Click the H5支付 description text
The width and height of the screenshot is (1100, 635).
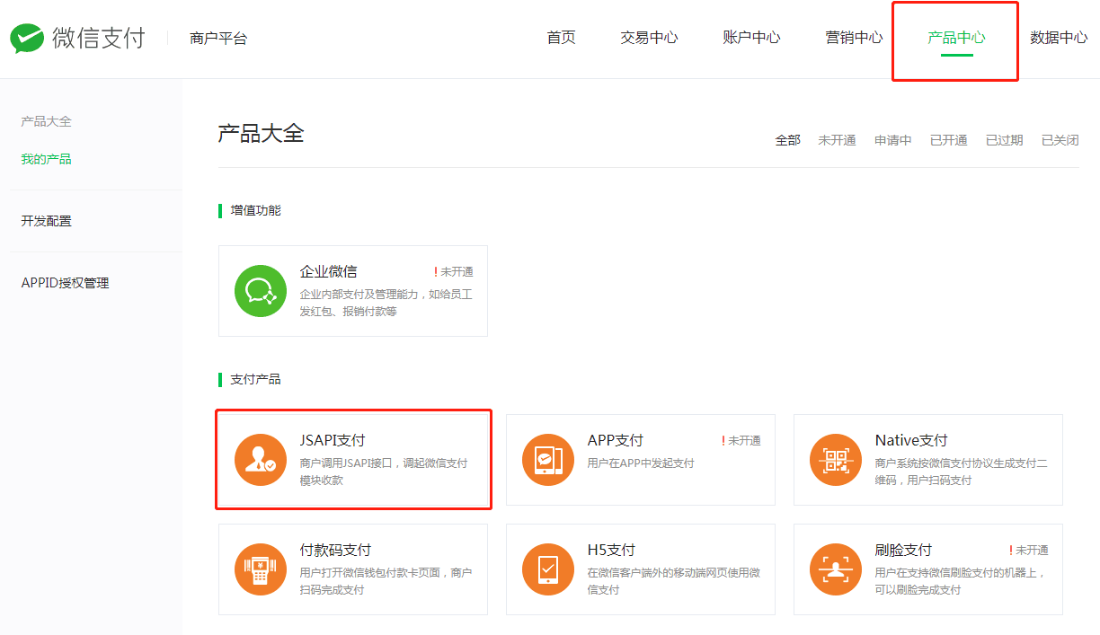[674, 581]
